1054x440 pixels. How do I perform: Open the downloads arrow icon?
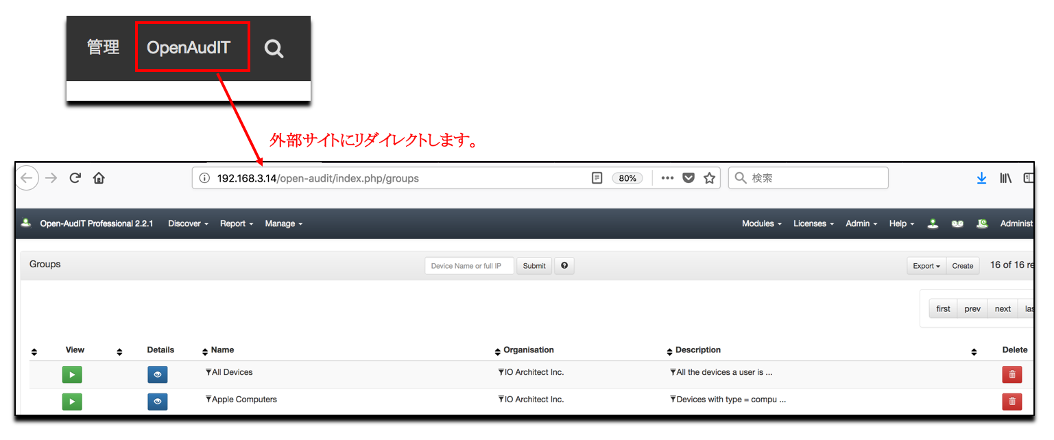click(x=981, y=178)
